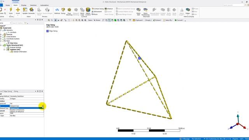Expand the Cross Sections tree node
This screenshot has height=140, width=249.
[1, 37]
